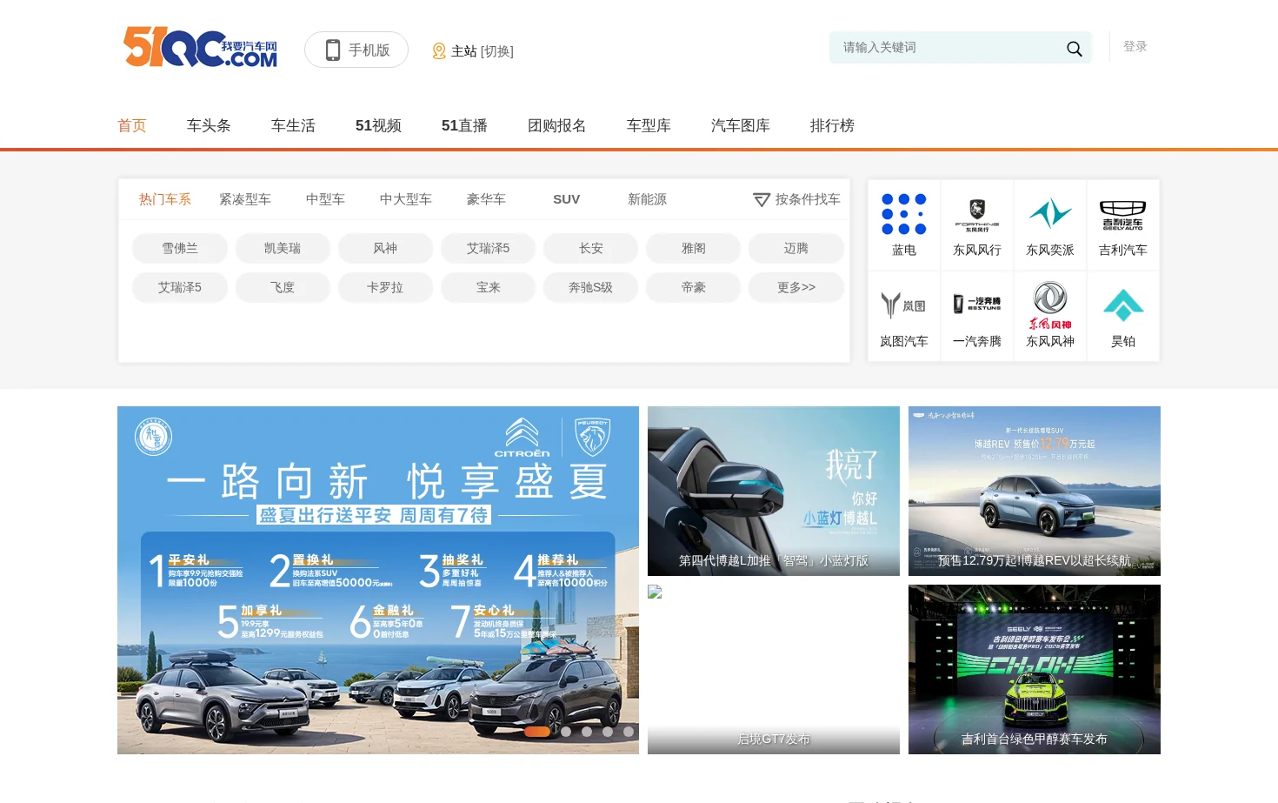
Task: Select the 东风风神 brand logo
Action: pos(1050,304)
